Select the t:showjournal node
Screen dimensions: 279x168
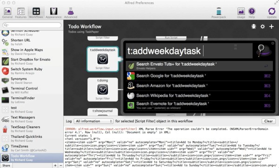pyautogui.click(x=103, y=112)
